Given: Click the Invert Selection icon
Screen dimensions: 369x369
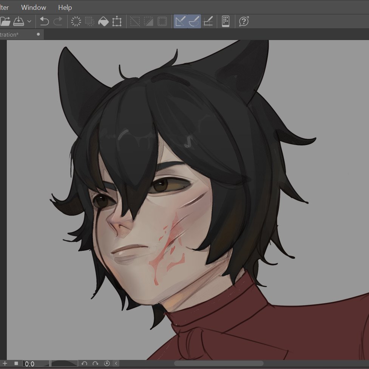Looking at the screenshot, I should tap(148, 22).
